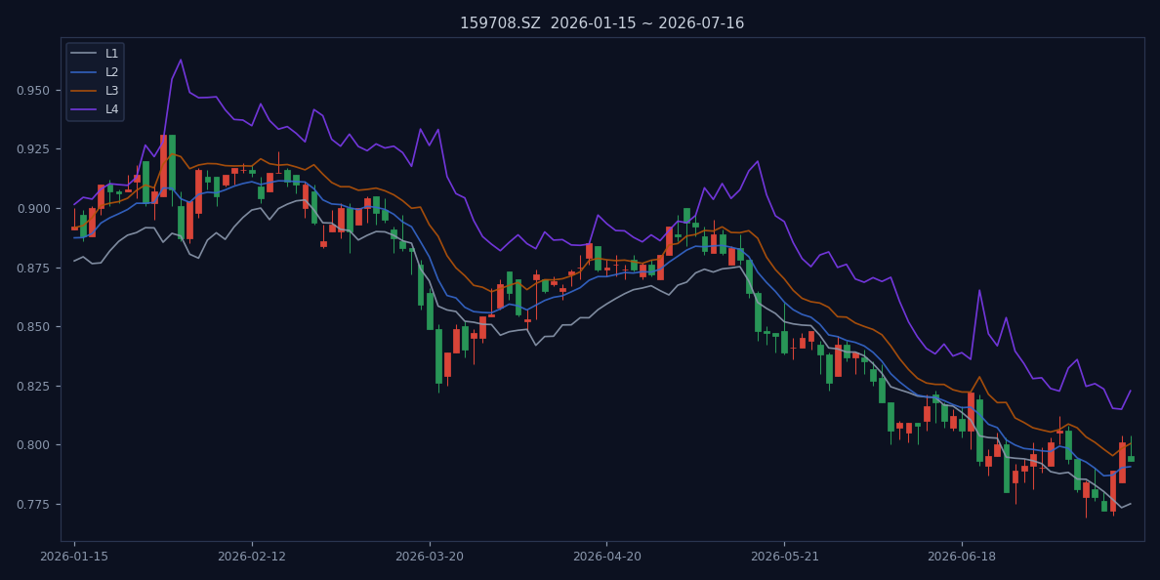Select the L1 legend label
This screenshot has width=1160, height=580.
tap(111, 54)
